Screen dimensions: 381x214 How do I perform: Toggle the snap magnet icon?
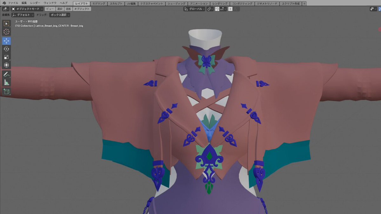pyautogui.click(x=217, y=9)
